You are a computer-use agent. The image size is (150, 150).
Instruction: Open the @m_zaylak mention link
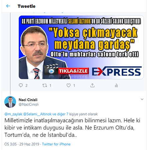click(x=13, y=114)
